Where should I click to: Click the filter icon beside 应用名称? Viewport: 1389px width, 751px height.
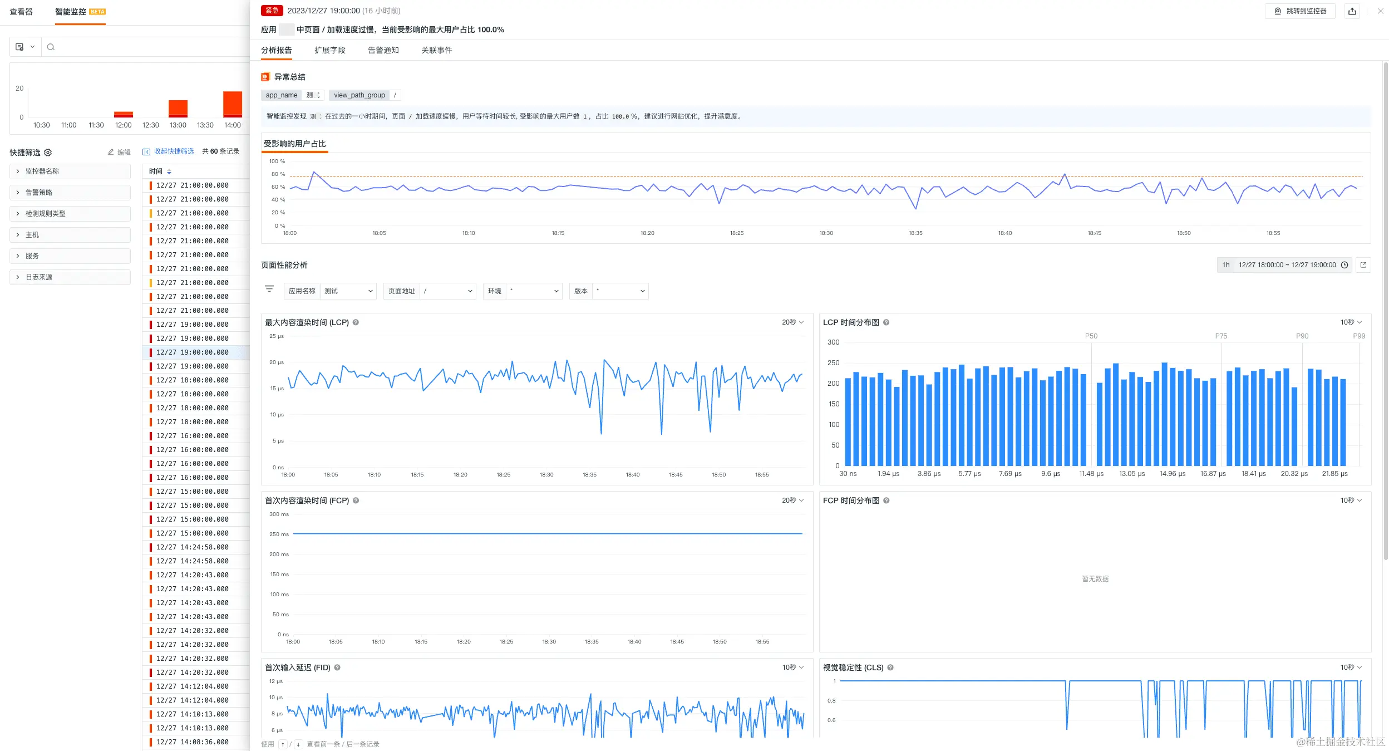(x=269, y=289)
